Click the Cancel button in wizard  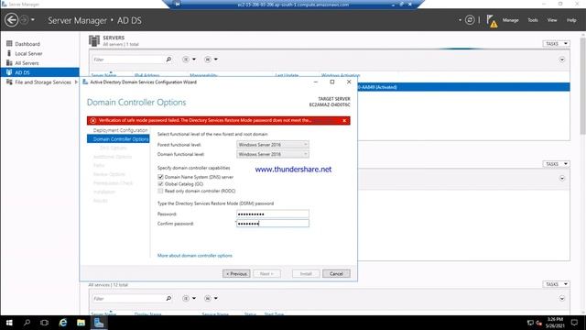tap(336, 274)
